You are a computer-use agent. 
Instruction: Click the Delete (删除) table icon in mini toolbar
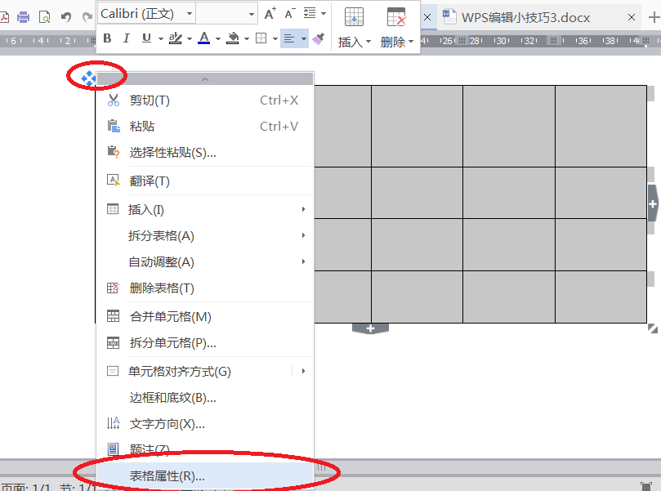pyautogui.click(x=395, y=17)
